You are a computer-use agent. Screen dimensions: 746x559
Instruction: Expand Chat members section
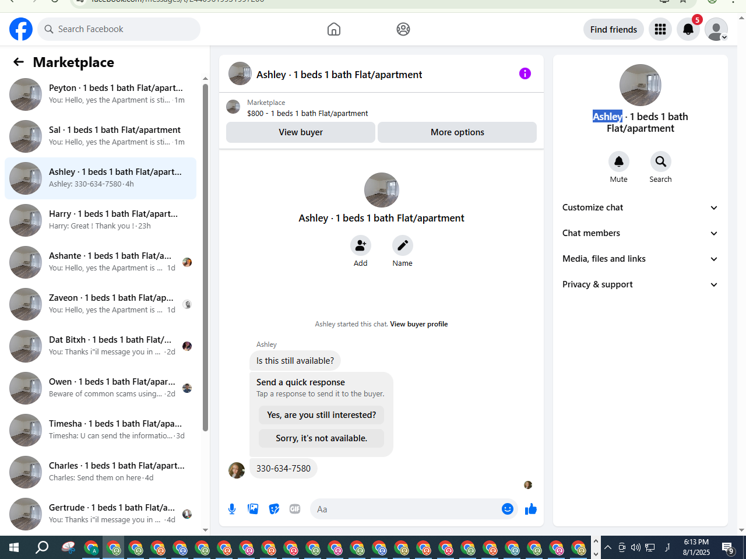pos(641,233)
